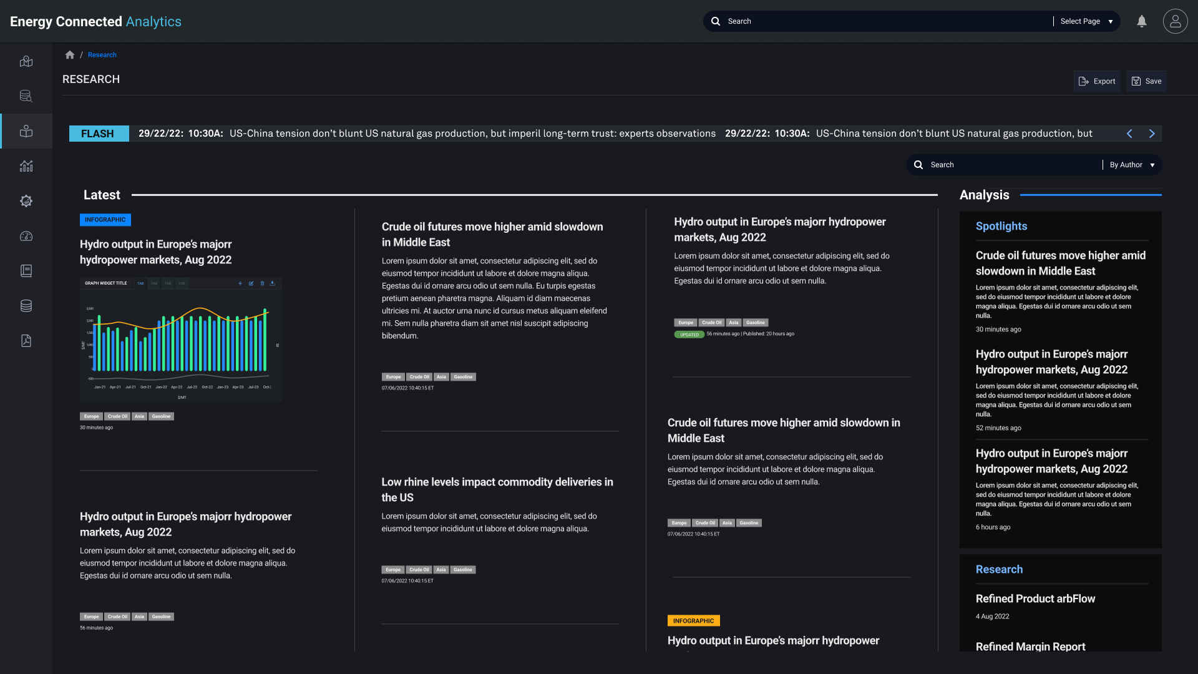Screen dimensions: 1198x674
Task: Select the first TAB in graph widget
Action: click(140, 283)
